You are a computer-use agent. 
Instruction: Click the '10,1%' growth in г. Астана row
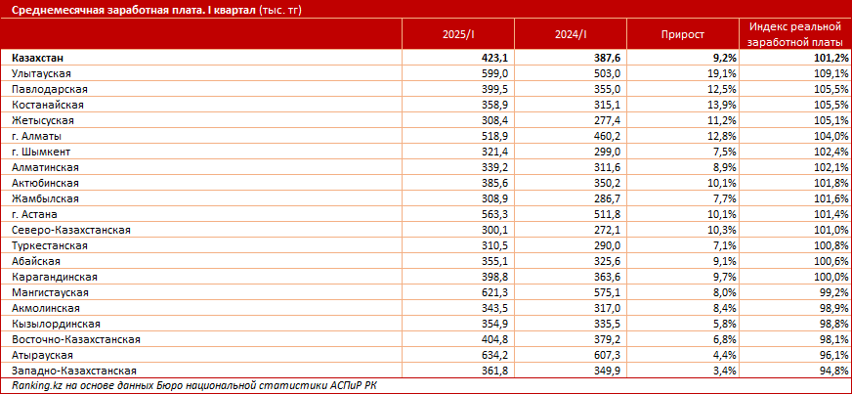pyautogui.click(x=720, y=214)
